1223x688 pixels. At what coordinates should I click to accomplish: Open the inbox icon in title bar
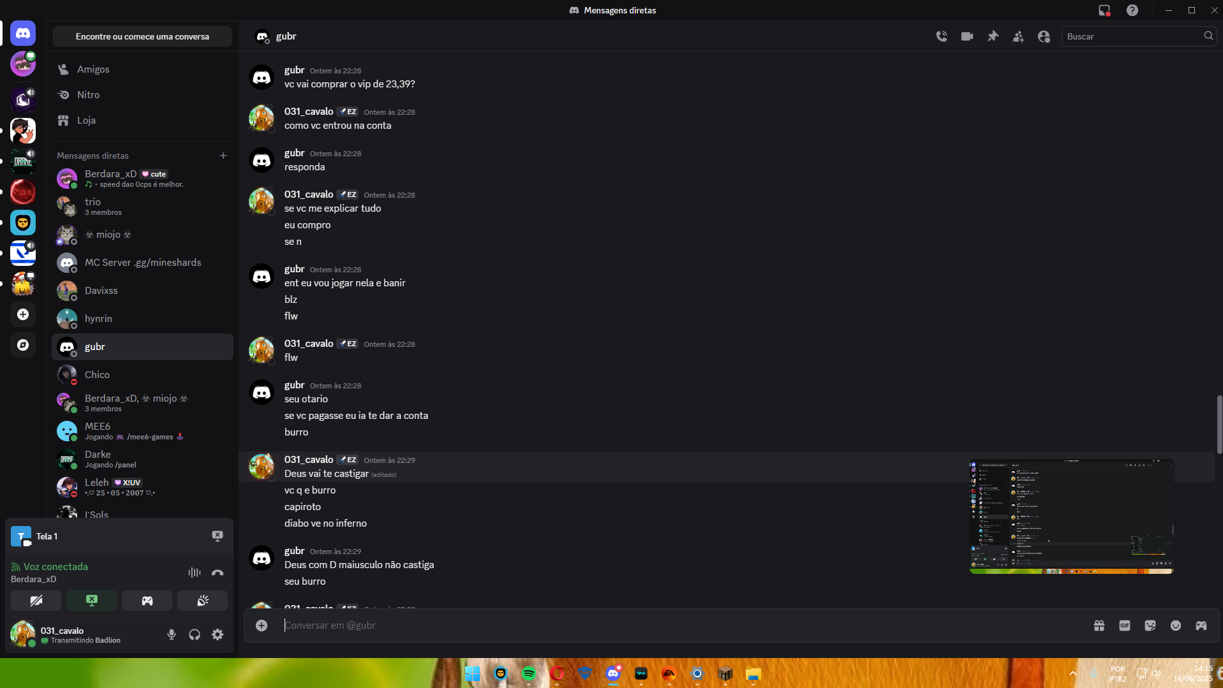click(x=1104, y=10)
